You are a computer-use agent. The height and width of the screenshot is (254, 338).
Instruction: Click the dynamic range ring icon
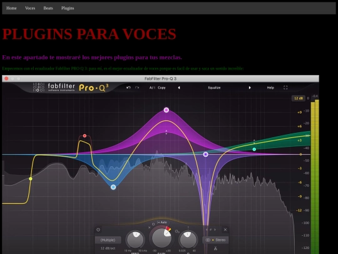(153, 224)
